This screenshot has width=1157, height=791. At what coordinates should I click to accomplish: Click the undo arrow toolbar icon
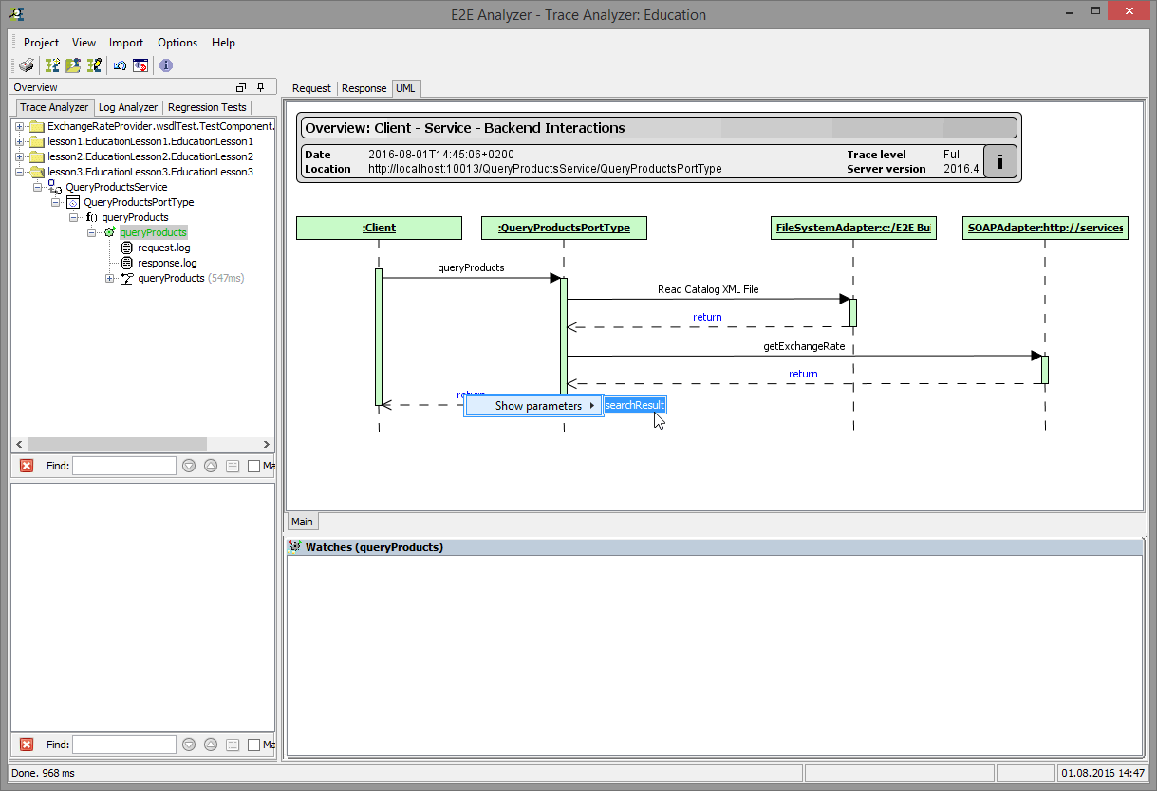[x=120, y=65]
